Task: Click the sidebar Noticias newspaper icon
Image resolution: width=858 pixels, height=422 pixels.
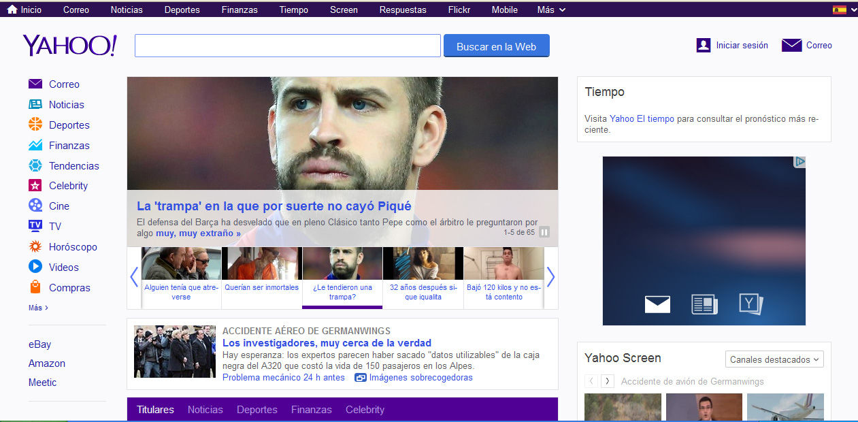Action: coord(35,104)
